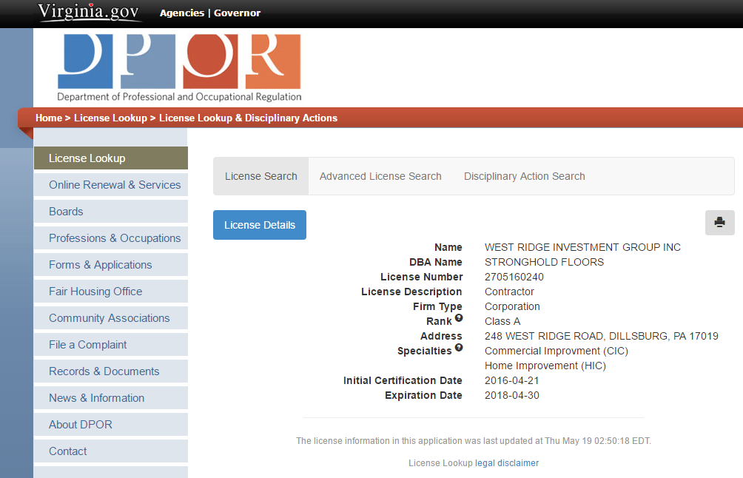Switch to Disciplinary Action Search tab
Screen dimensions: 743x478
[x=524, y=176]
